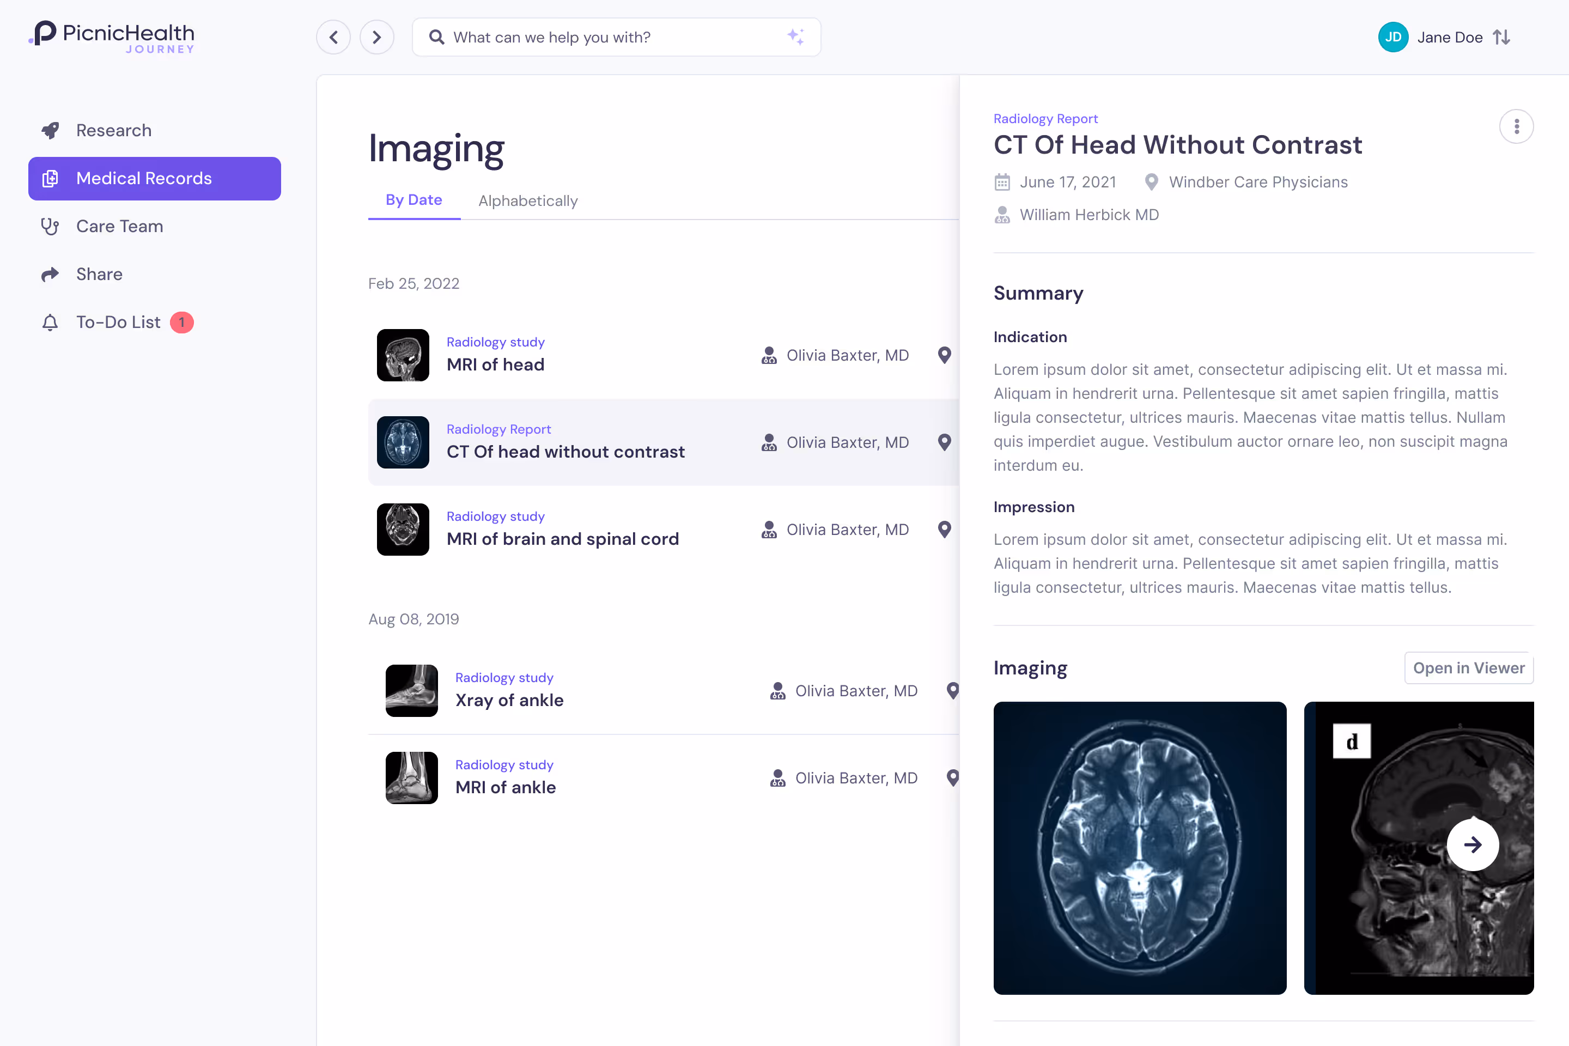Screen dimensions: 1569x1046
Task: Go to Care Team section
Action: pyautogui.click(x=119, y=226)
